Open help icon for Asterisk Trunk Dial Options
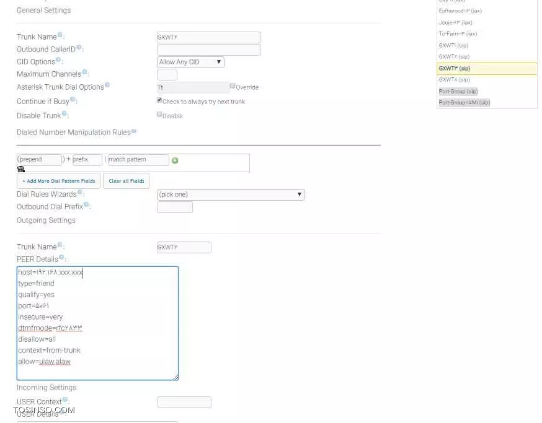The width and height of the screenshot is (542, 423). point(107,85)
